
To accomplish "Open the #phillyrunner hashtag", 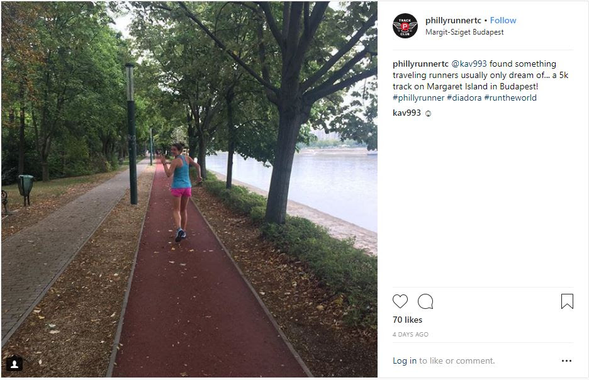I will (418, 98).
